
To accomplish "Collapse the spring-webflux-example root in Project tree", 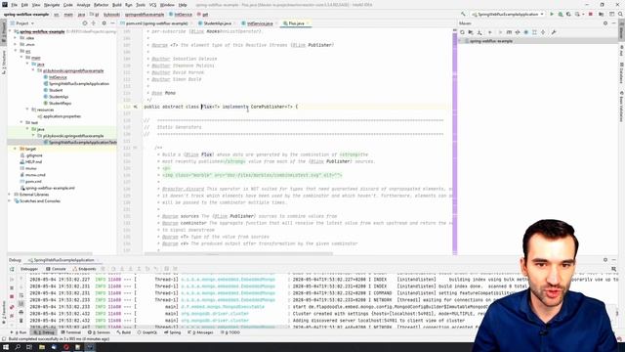I will (x=11, y=31).
